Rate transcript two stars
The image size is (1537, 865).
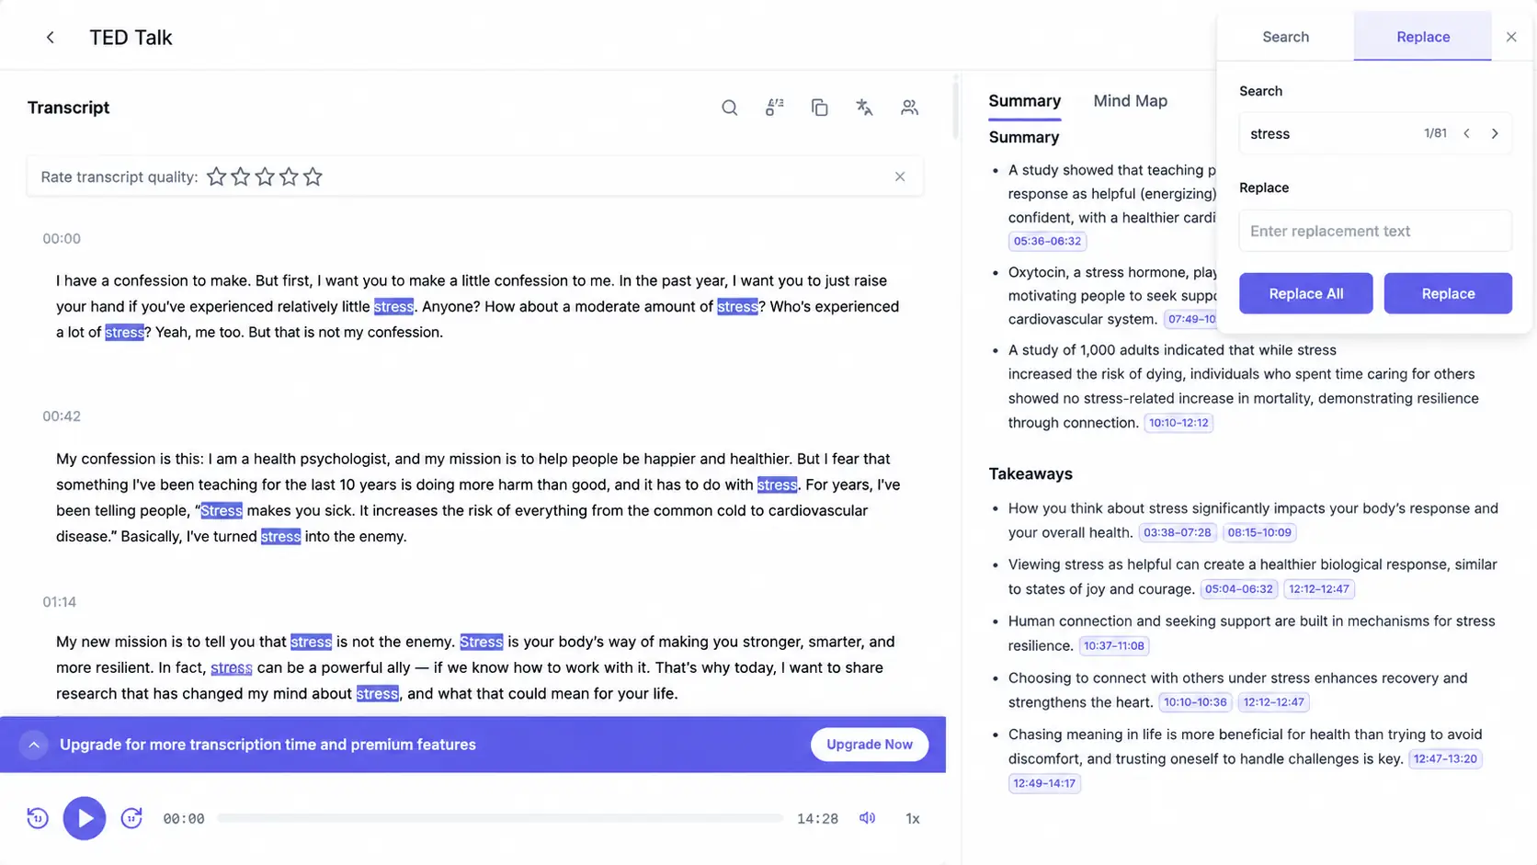[241, 176]
